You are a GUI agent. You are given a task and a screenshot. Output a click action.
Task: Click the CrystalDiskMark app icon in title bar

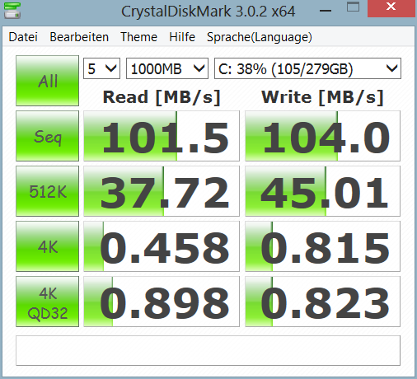click(x=12, y=11)
